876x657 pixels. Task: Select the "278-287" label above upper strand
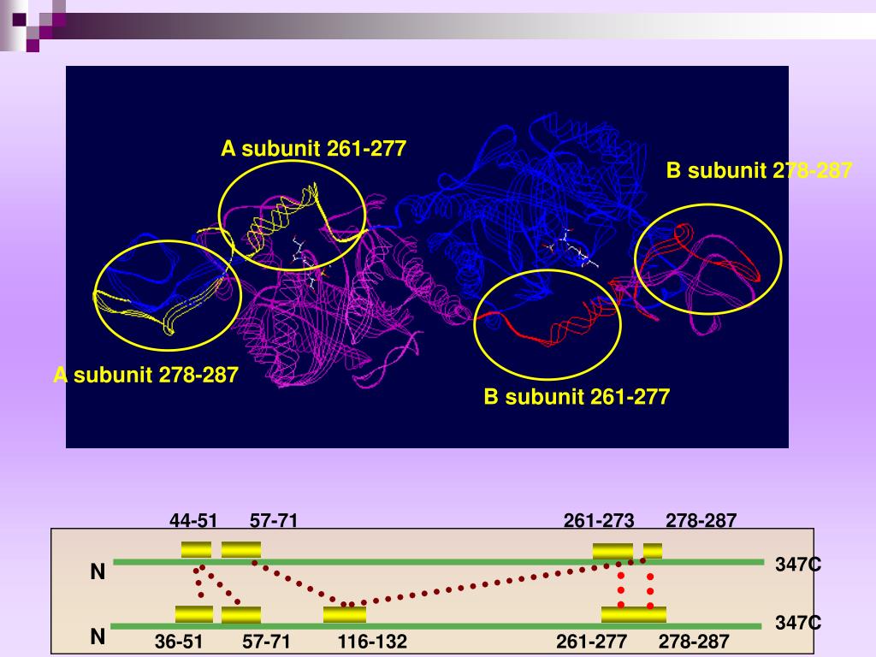[701, 521]
